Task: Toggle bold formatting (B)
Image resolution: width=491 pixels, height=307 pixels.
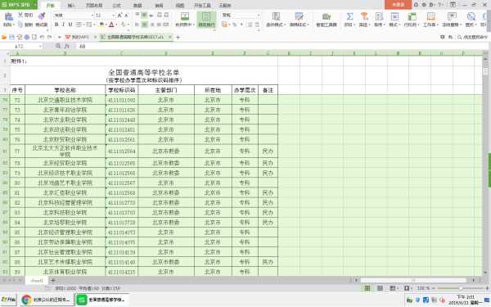Action: pyautogui.click(x=56, y=25)
